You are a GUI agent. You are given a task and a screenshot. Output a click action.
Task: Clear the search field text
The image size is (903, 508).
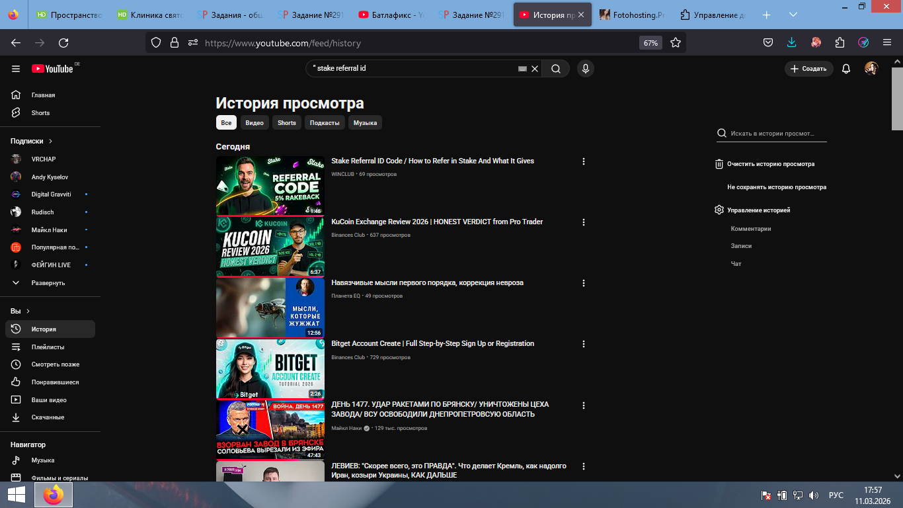click(x=535, y=69)
